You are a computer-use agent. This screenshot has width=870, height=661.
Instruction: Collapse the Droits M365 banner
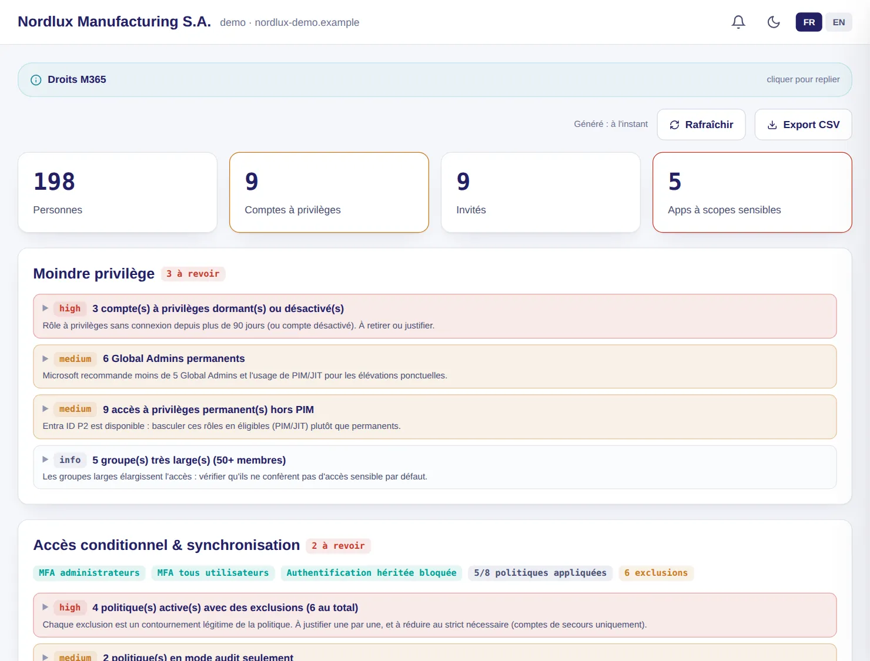(435, 80)
